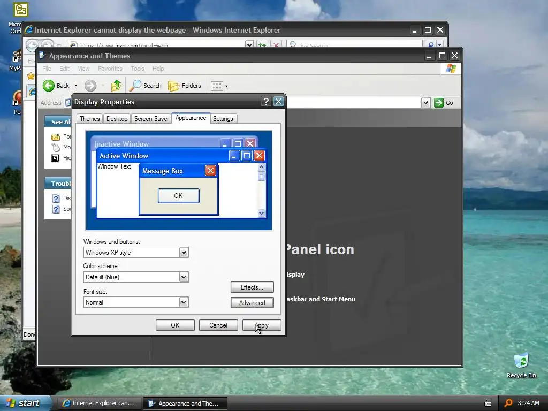This screenshot has height=411, width=548.
Task: Open the Edit menu
Action: tap(64, 68)
